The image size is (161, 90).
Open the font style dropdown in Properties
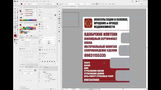pyautogui.click(x=55, y=39)
